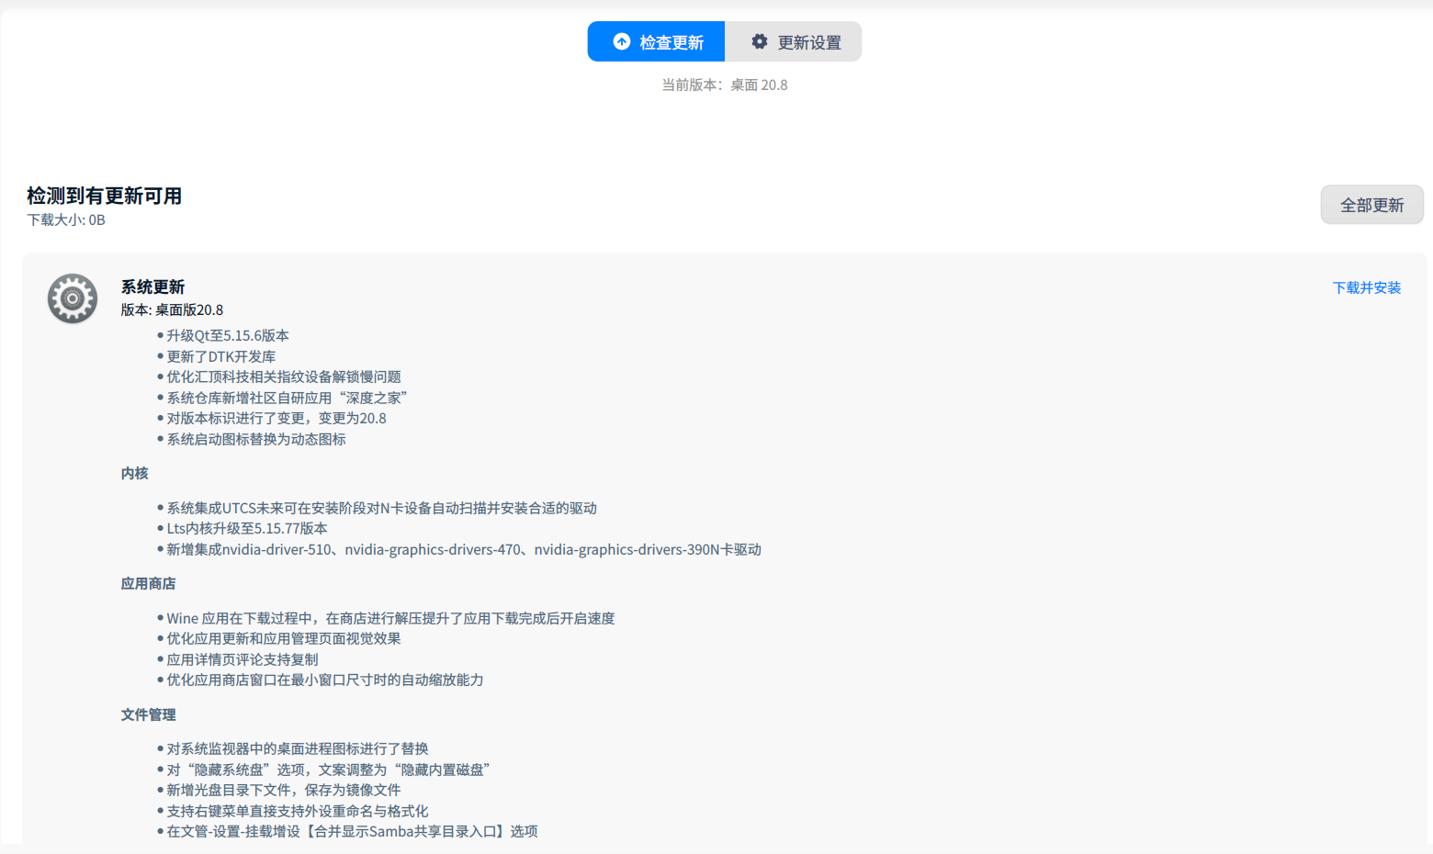The image size is (1433, 854).
Task: Click the Wine 应用在下载过程中 entry
Action: (x=391, y=618)
